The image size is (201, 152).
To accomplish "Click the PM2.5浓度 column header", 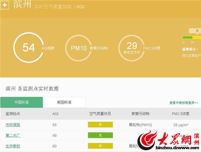I will point(181,114).
